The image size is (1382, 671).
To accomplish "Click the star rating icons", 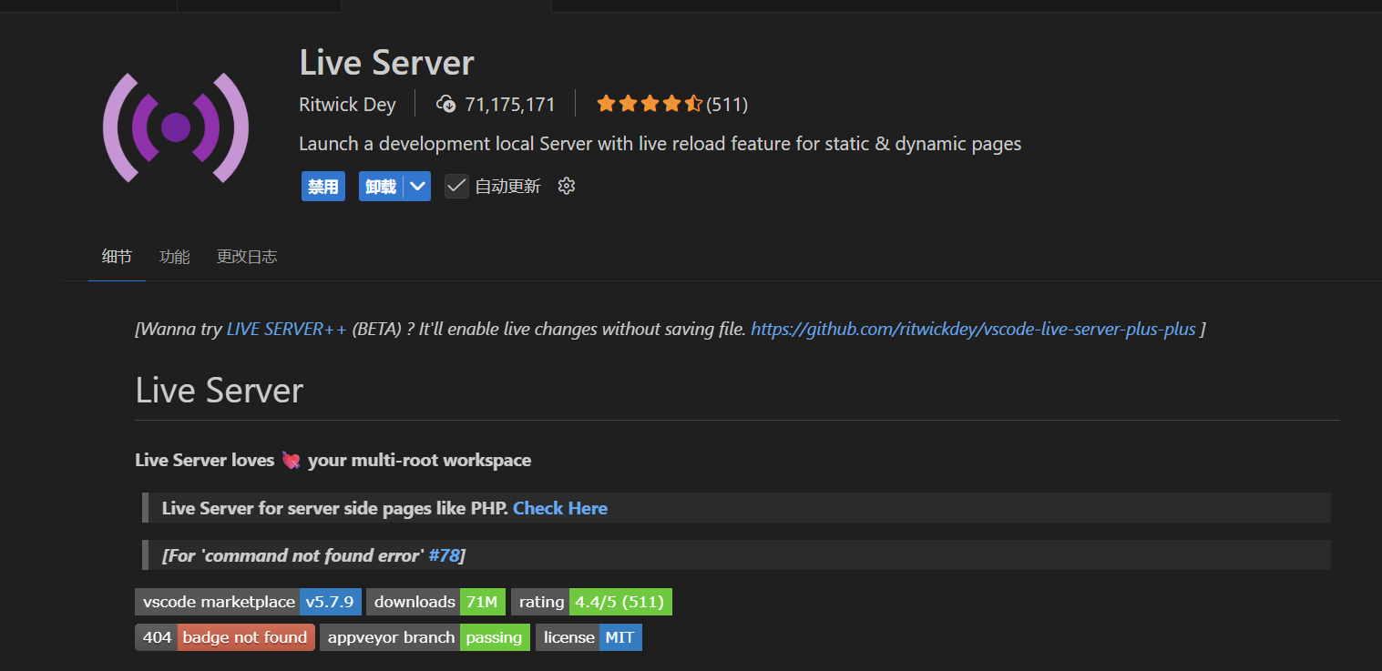I will coord(649,104).
